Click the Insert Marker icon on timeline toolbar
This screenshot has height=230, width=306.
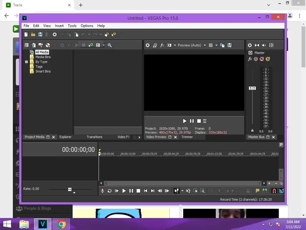pos(257,191)
